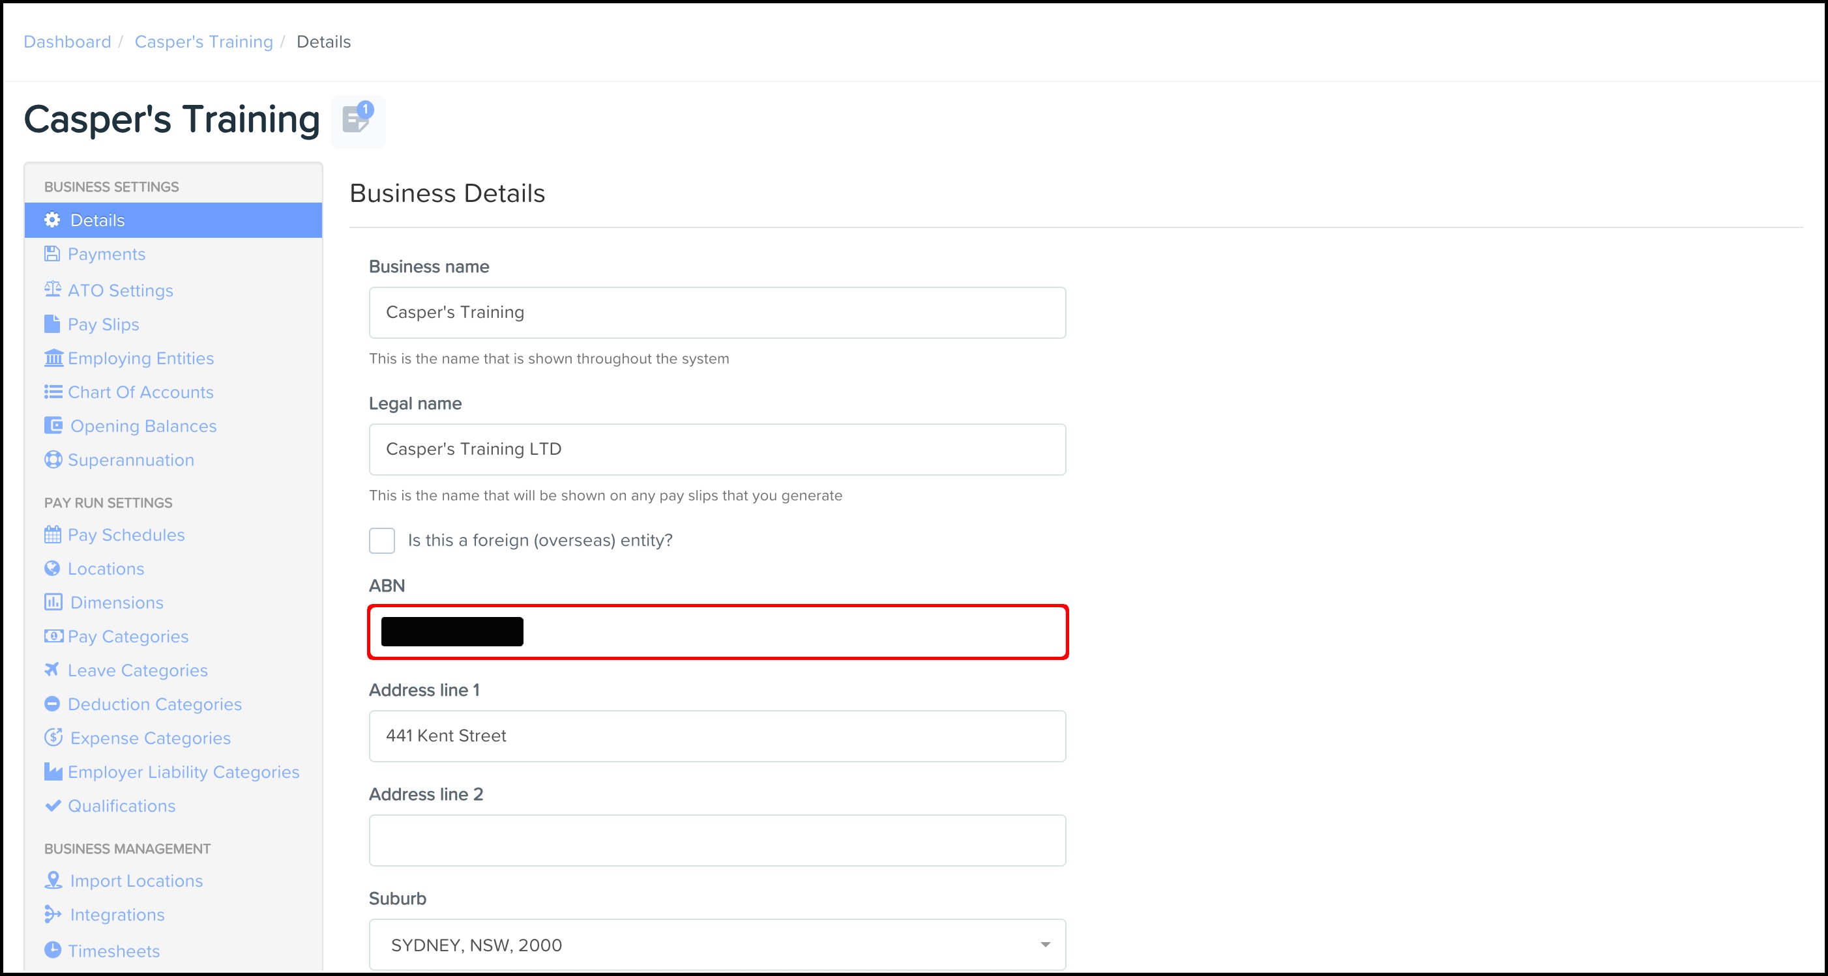Image resolution: width=1828 pixels, height=976 pixels.
Task: Click the Employing Entities bank icon
Action: click(53, 358)
